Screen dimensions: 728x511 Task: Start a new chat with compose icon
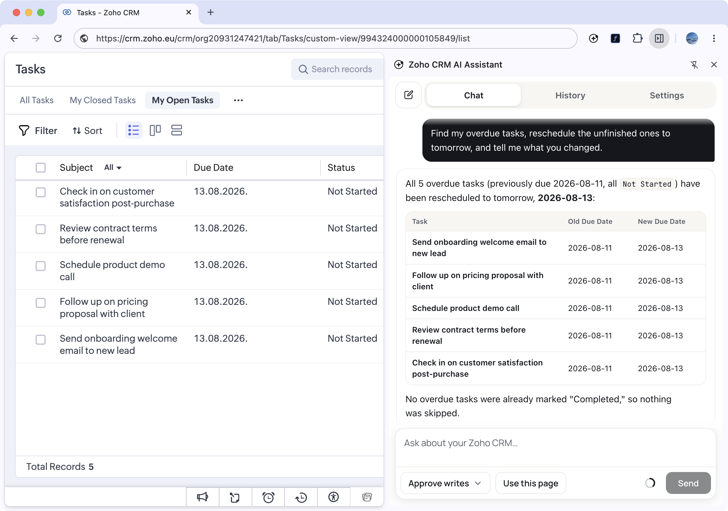pos(408,95)
